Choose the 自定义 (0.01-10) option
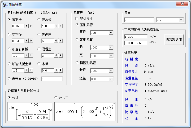 [9, 79]
